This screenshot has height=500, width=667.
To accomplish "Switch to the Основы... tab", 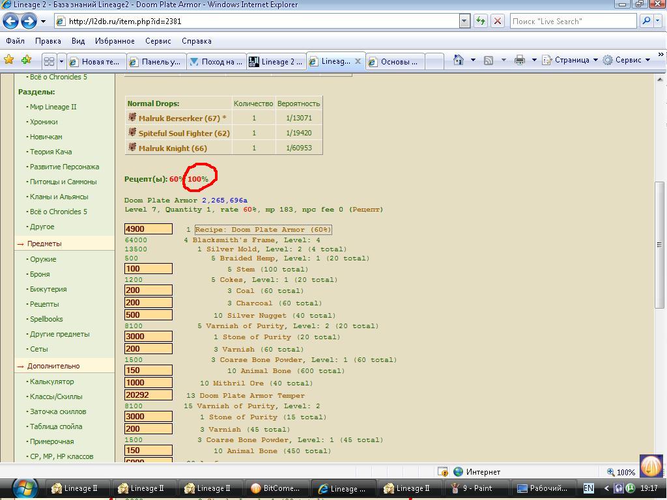I will click(x=395, y=62).
